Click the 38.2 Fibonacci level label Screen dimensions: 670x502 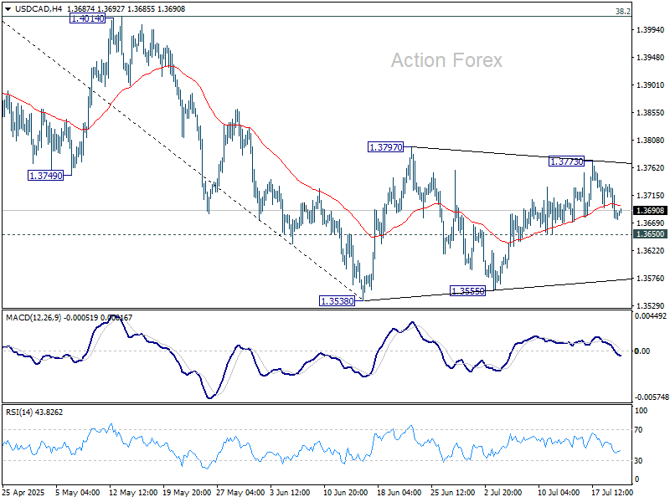(622, 12)
